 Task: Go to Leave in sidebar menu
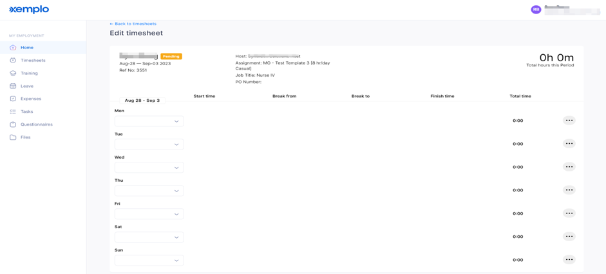(x=26, y=86)
